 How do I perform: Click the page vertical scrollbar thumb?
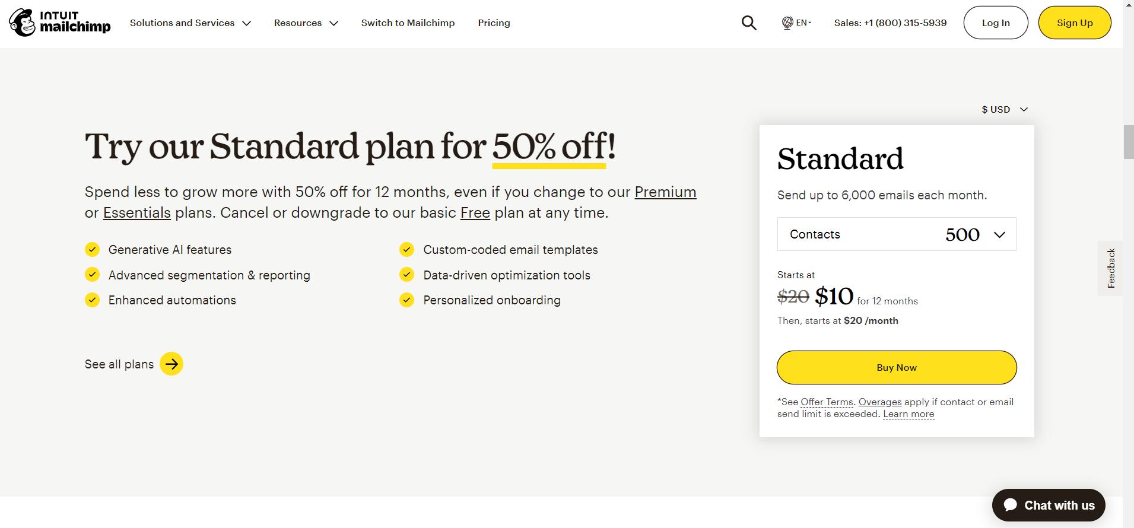tap(1128, 142)
